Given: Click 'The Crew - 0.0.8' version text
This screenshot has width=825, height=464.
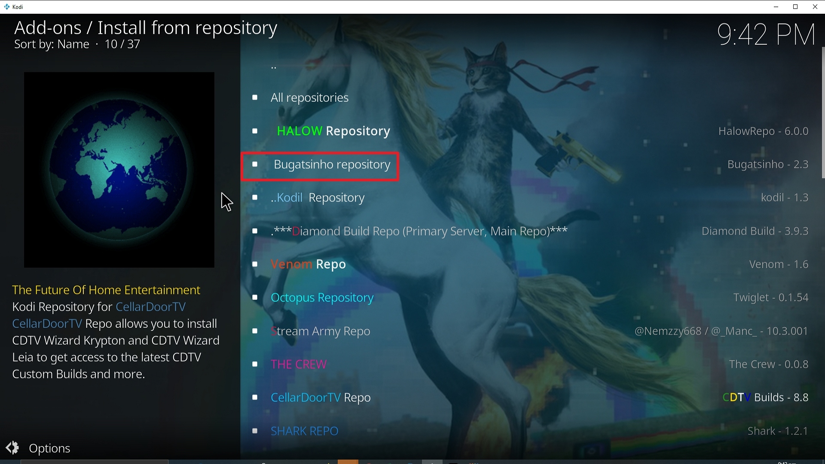Looking at the screenshot, I should pos(769,364).
